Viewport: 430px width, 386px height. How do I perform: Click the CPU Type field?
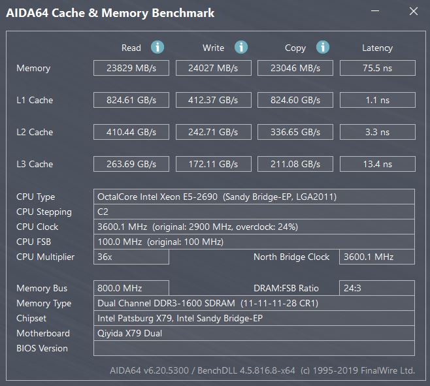(254, 197)
